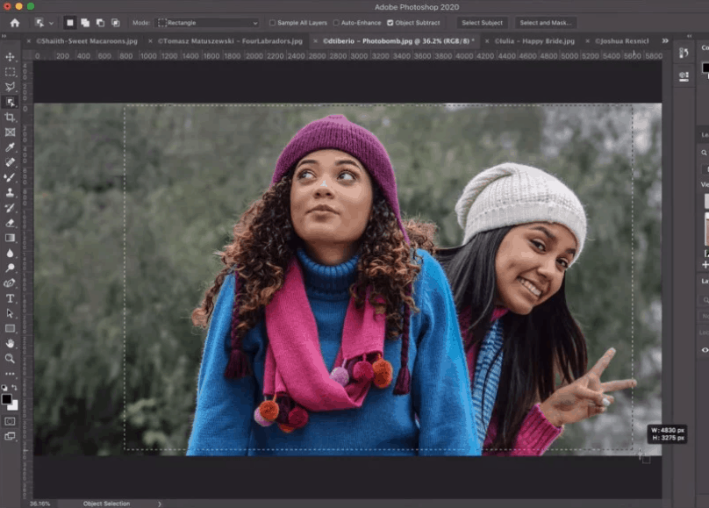This screenshot has width=709, height=508.
Task: Select the Crop tool
Action: coord(11,117)
